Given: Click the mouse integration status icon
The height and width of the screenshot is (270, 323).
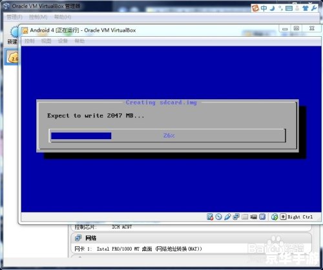Looking at the screenshot, I should (x=275, y=217).
